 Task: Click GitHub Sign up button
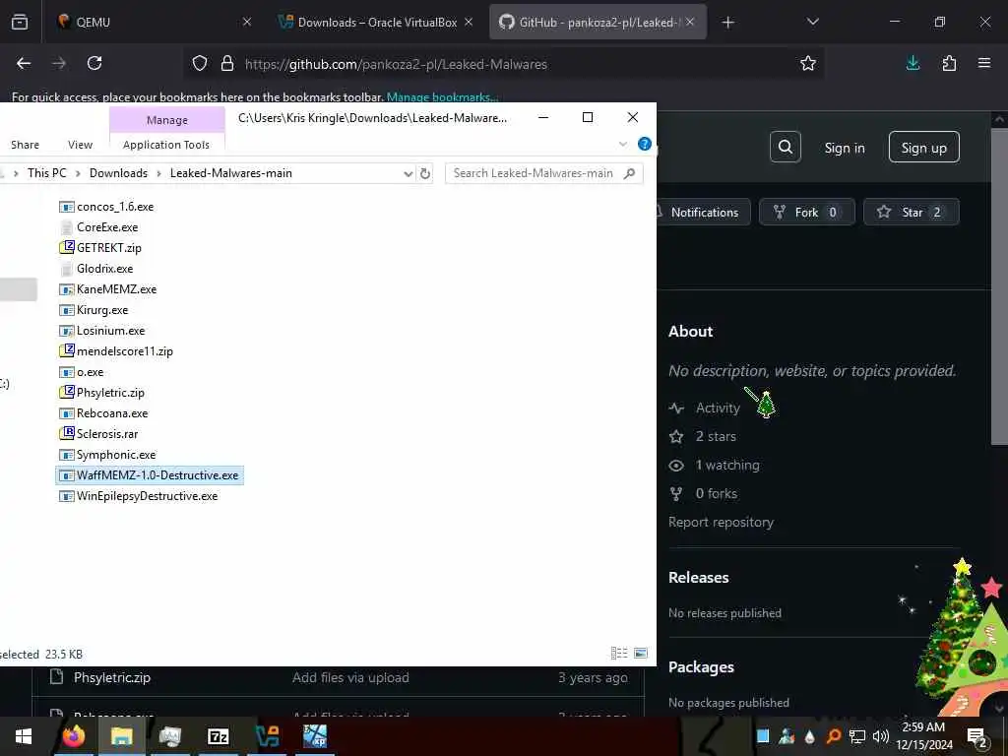pyautogui.click(x=923, y=148)
